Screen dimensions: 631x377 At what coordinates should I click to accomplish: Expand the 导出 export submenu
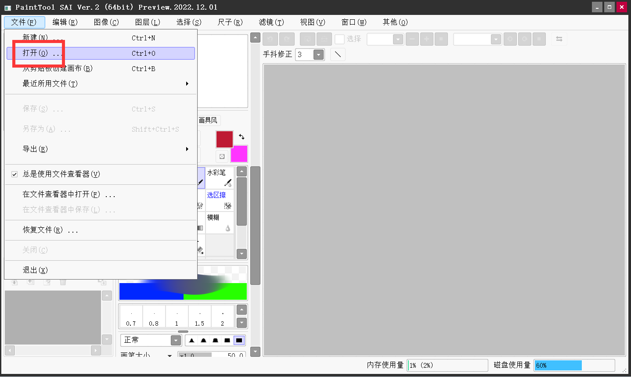tap(100, 149)
